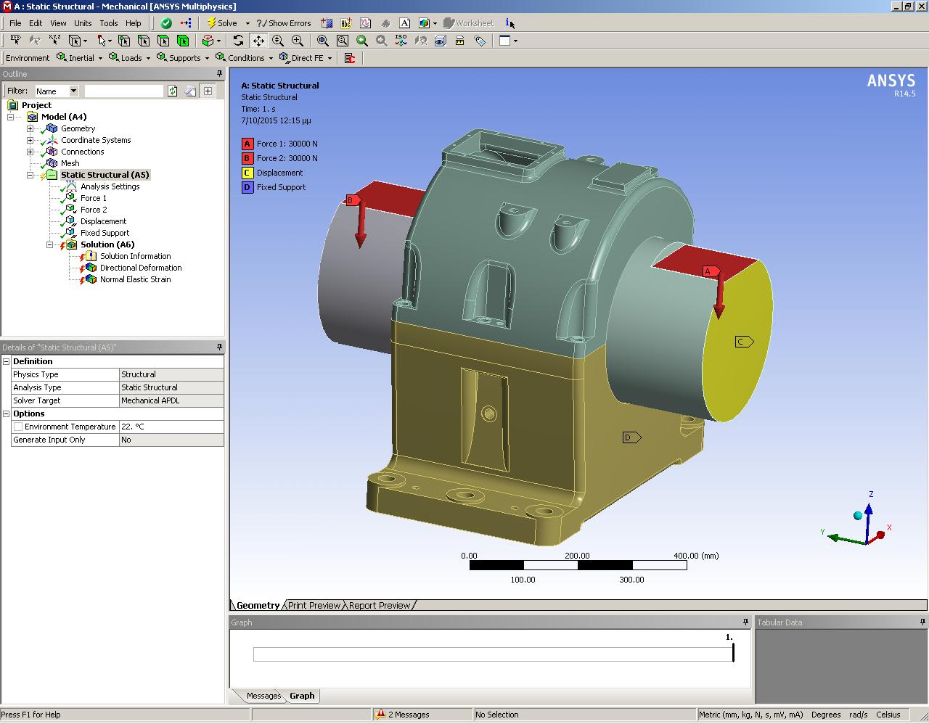Toggle the Expand on Refresh button
This screenshot has height=724, width=929.
[208, 91]
